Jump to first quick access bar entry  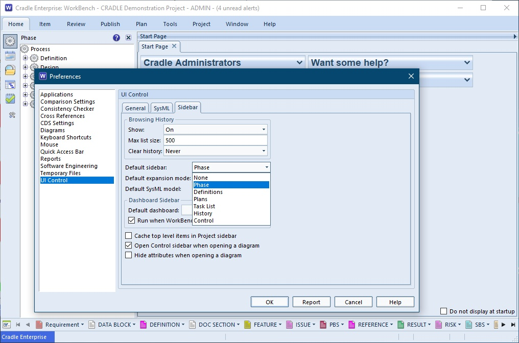(18, 325)
